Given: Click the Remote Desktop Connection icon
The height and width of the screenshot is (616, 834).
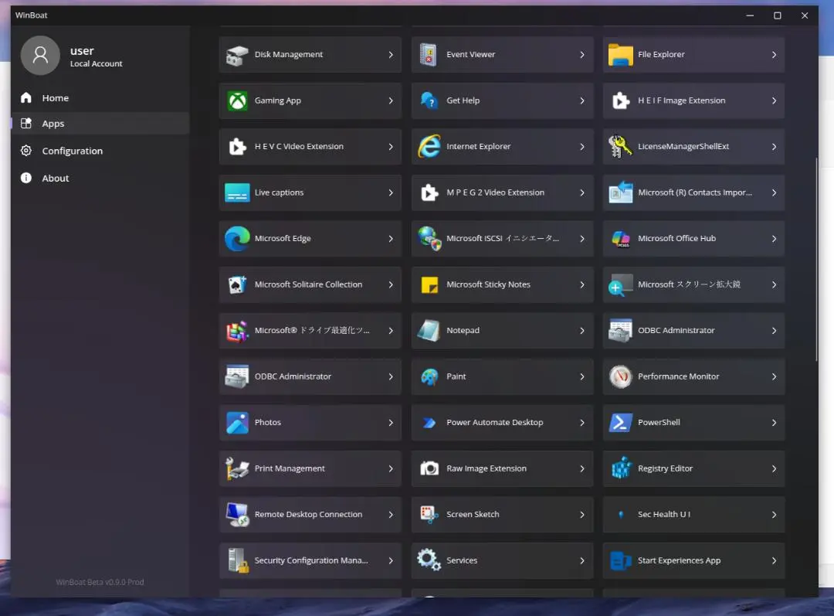Looking at the screenshot, I should coord(237,515).
